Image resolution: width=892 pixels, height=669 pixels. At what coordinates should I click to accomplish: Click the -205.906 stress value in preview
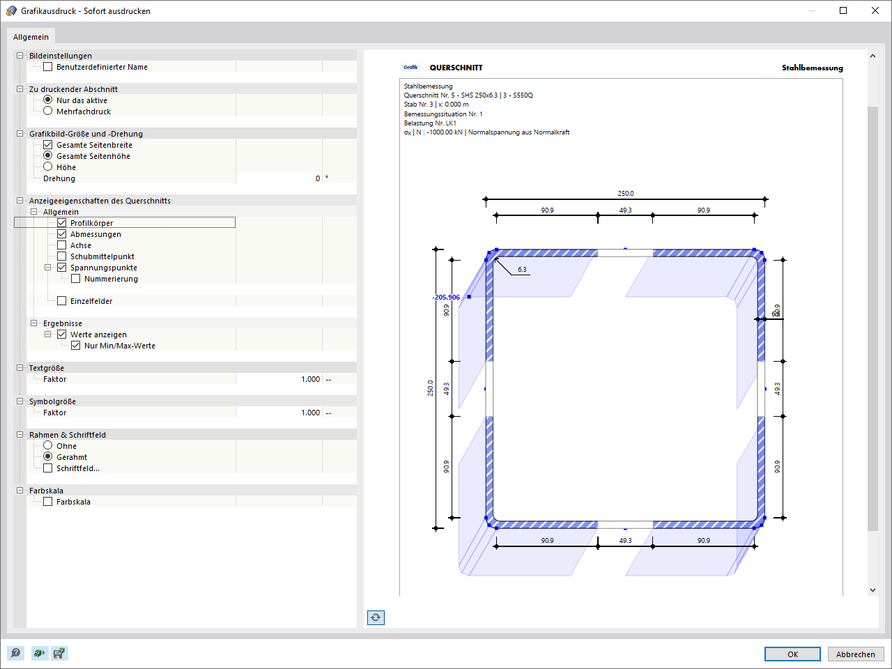click(x=446, y=298)
